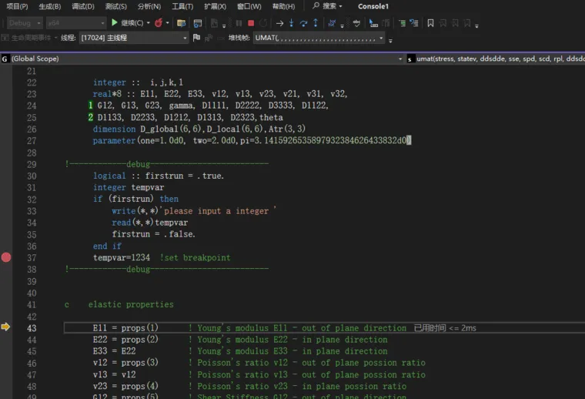Click 'integer :: i,j,k,l' line 22

point(138,82)
